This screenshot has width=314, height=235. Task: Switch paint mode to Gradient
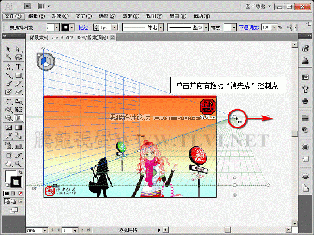point(13,194)
